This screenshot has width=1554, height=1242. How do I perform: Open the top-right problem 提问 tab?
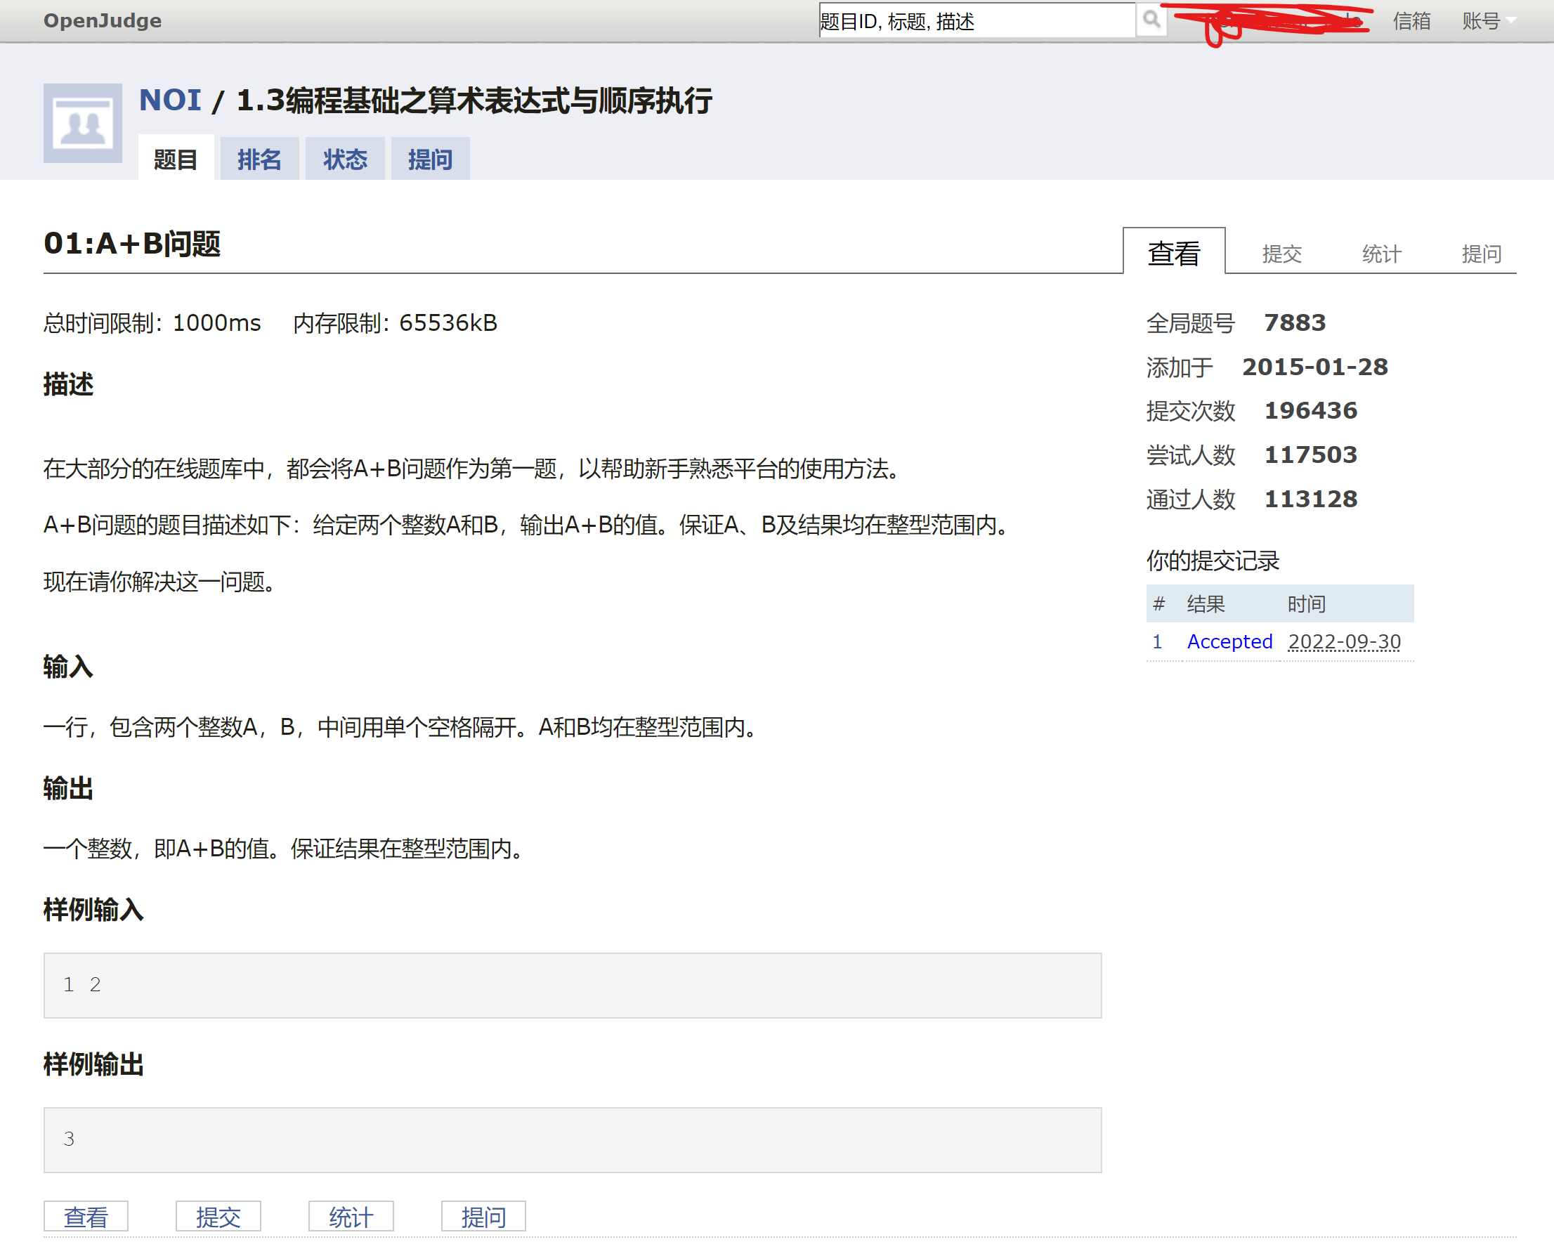coord(1480,254)
